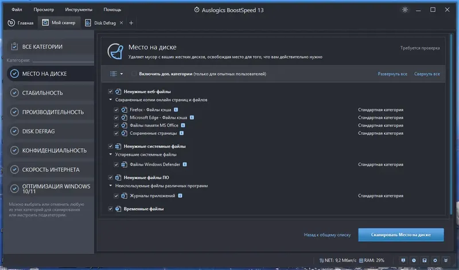Uncheck Файлы памяти MS Office checkbox
Viewport: 459px width, 270px height.
tap(116, 125)
